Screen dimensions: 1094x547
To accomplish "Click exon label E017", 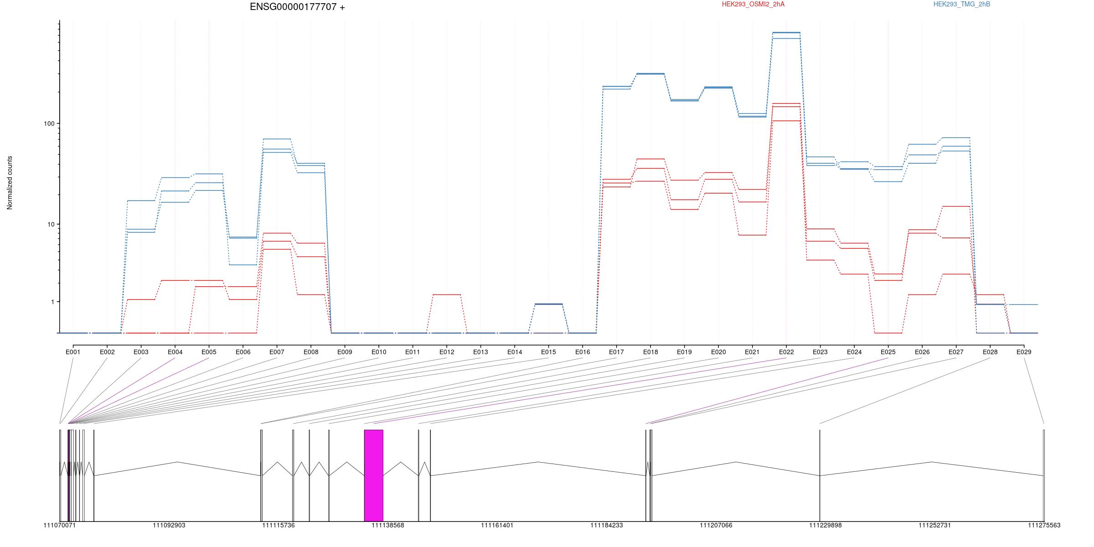I will 616,352.
